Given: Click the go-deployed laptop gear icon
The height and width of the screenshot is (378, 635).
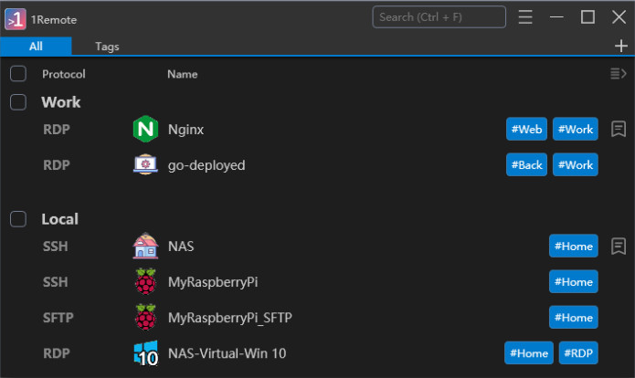Looking at the screenshot, I should pos(145,164).
